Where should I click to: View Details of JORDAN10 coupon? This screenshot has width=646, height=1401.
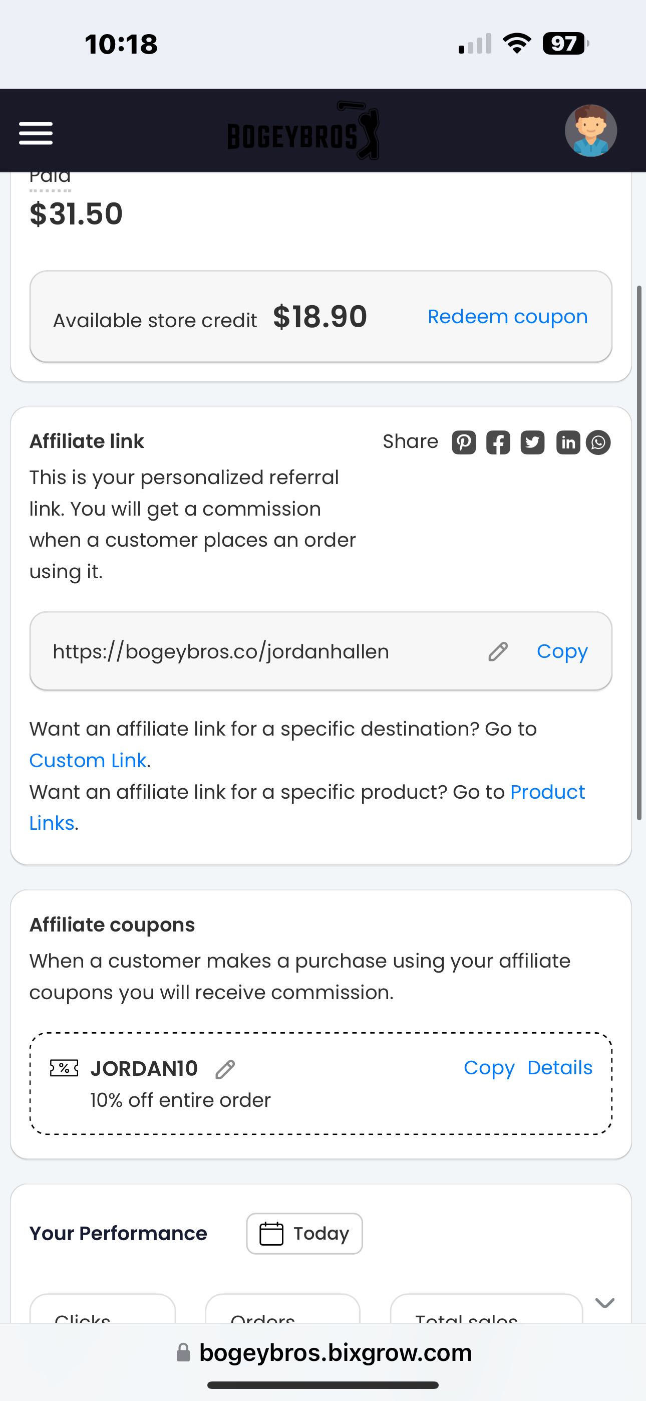559,1068
